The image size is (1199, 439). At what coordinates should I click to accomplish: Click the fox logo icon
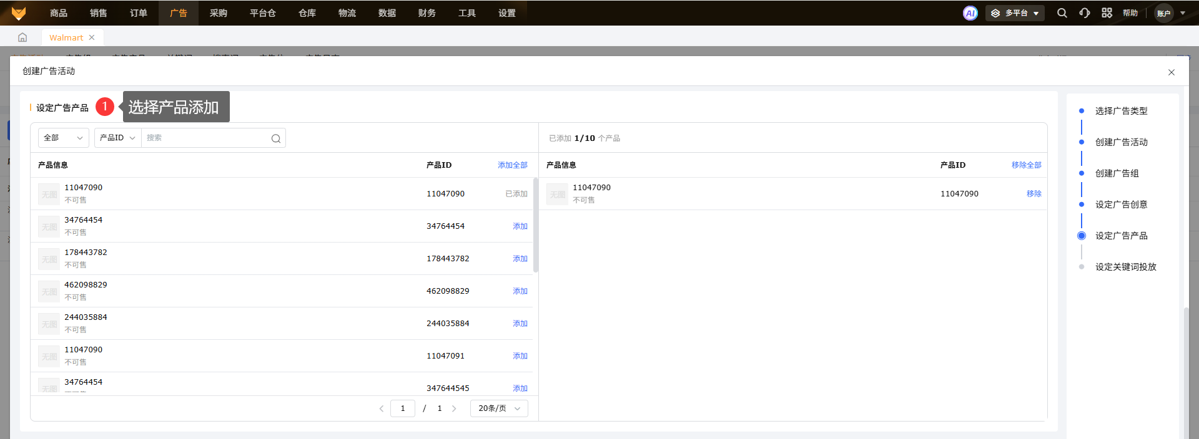click(19, 13)
